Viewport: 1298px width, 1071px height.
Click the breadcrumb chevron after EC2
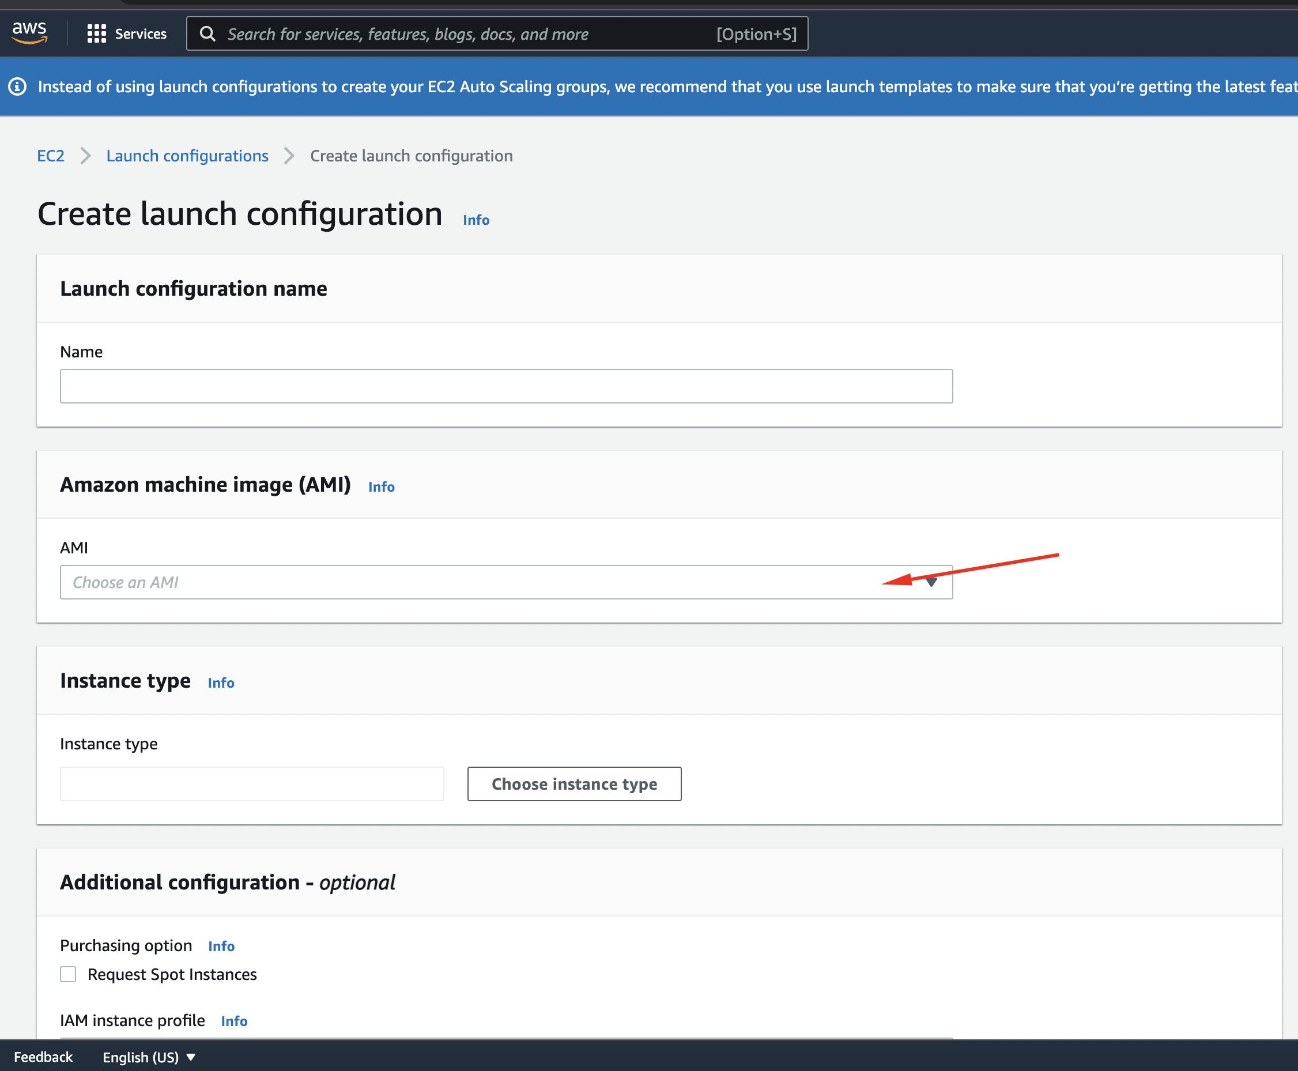pyautogui.click(x=86, y=156)
